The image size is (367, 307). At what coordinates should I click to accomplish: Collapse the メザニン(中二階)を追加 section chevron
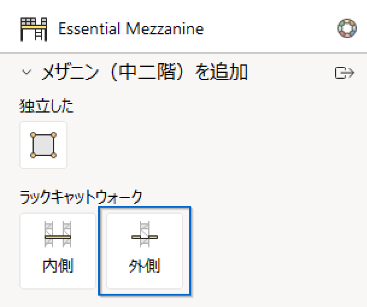(x=27, y=72)
